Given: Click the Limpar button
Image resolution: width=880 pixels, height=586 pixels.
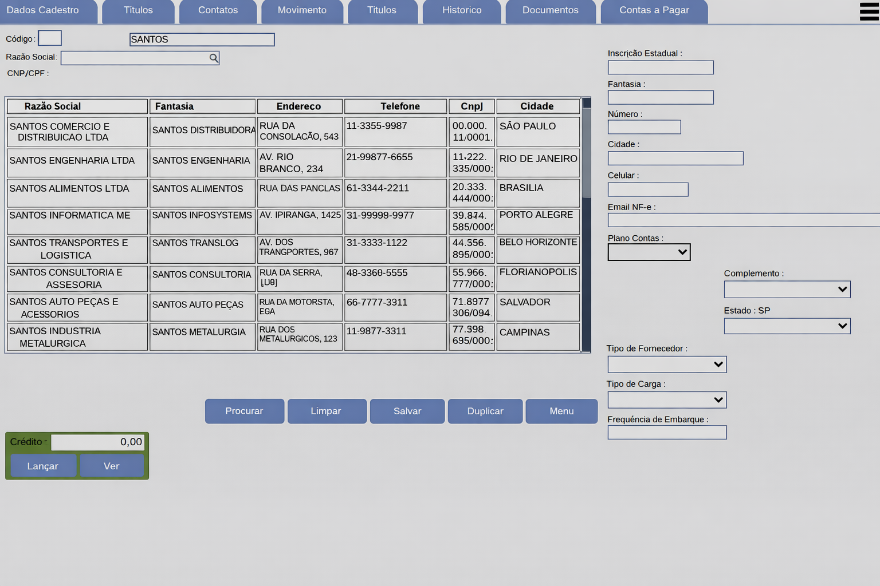Looking at the screenshot, I should coord(326,411).
